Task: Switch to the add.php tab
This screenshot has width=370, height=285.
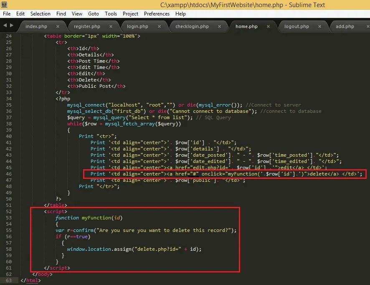Action: pos(345,26)
